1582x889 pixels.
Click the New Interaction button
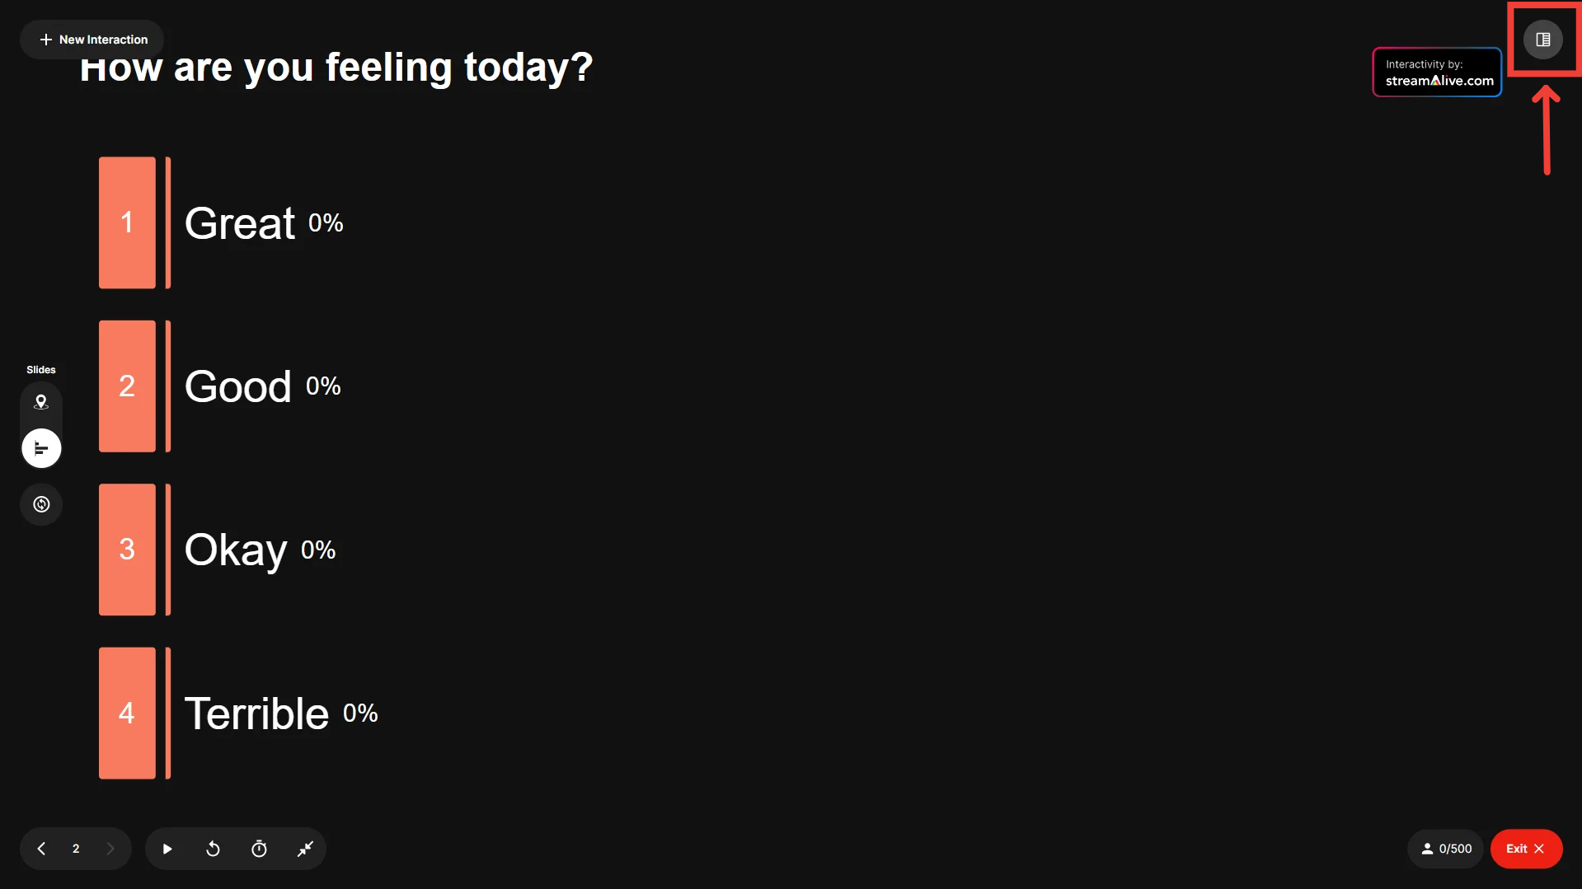coord(92,40)
